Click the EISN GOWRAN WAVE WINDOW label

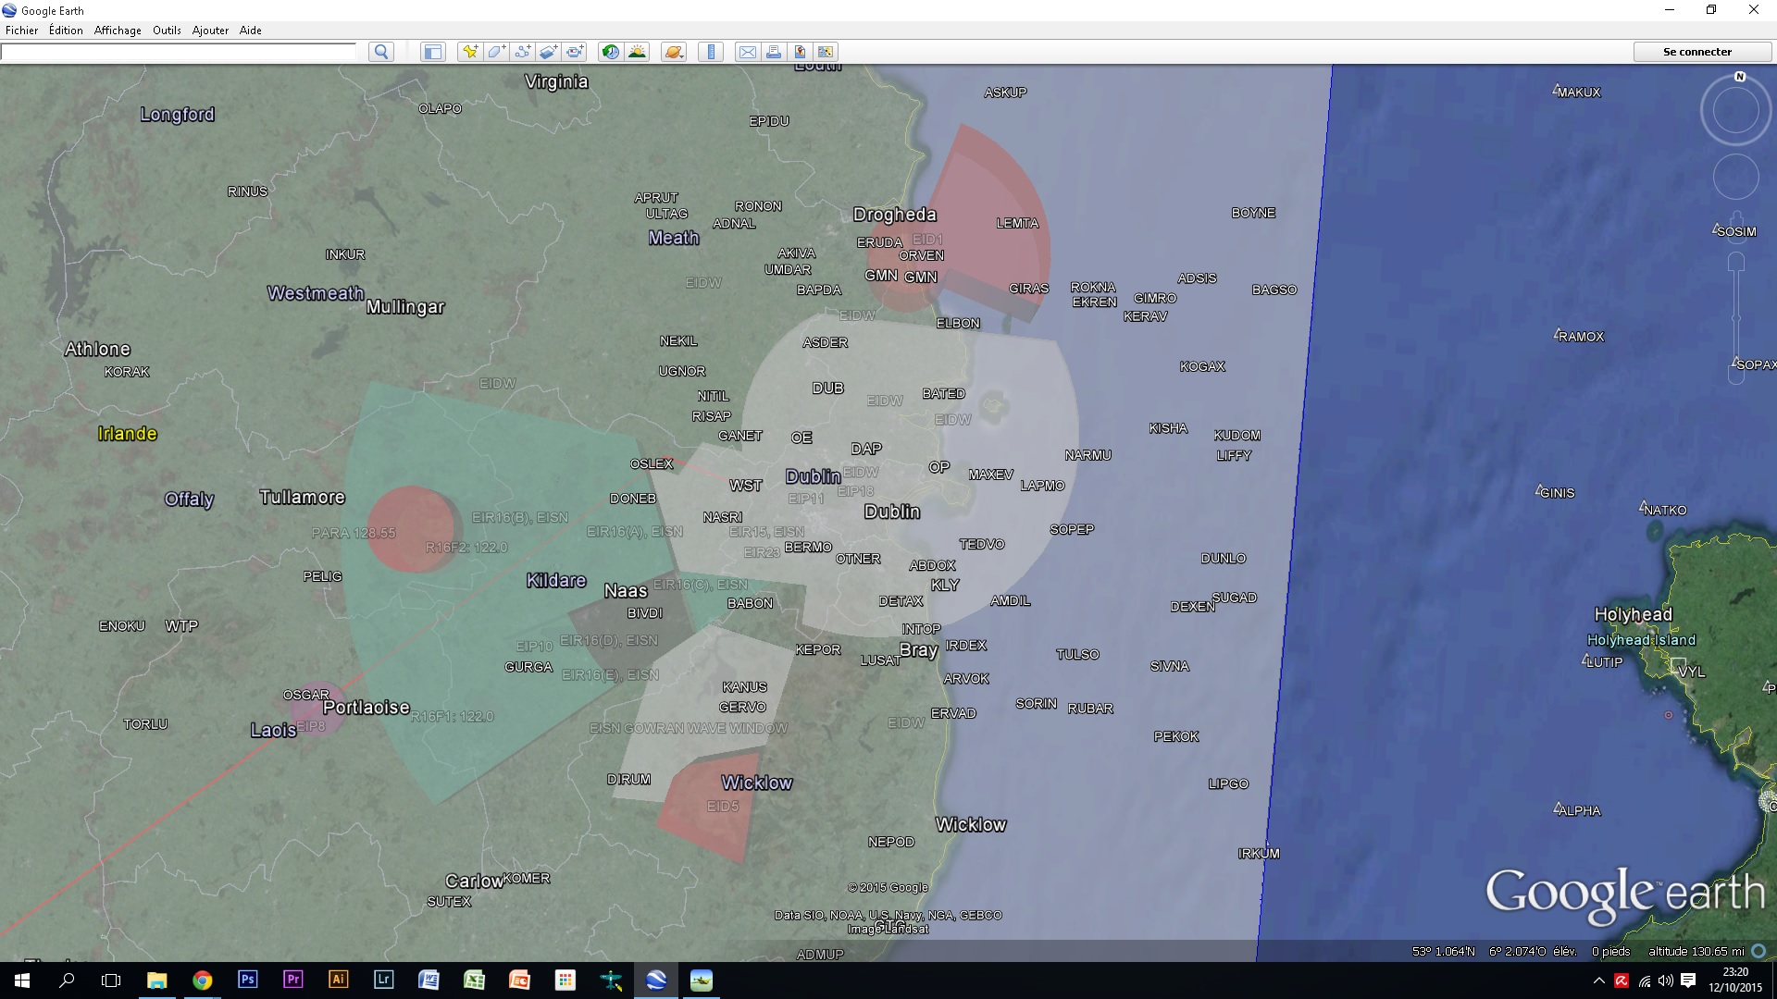[x=689, y=728]
